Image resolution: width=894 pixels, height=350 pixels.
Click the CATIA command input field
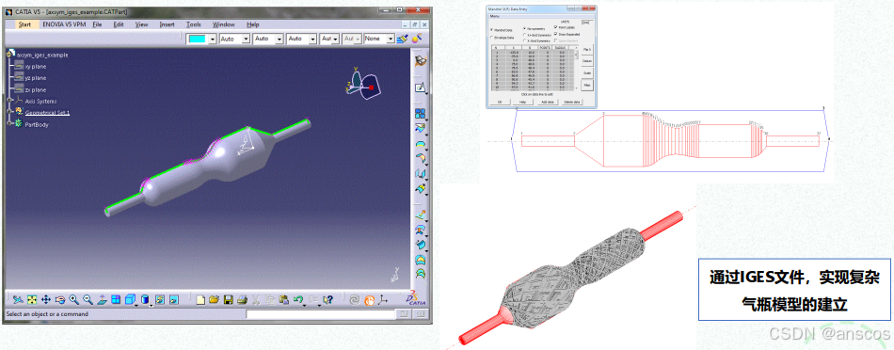(x=320, y=314)
